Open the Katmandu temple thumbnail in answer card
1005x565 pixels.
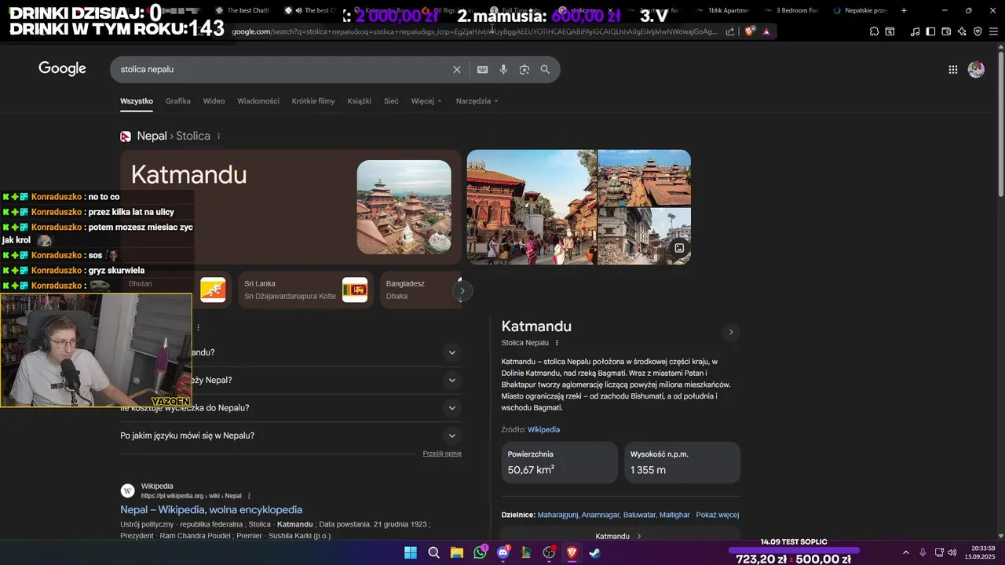point(404,207)
